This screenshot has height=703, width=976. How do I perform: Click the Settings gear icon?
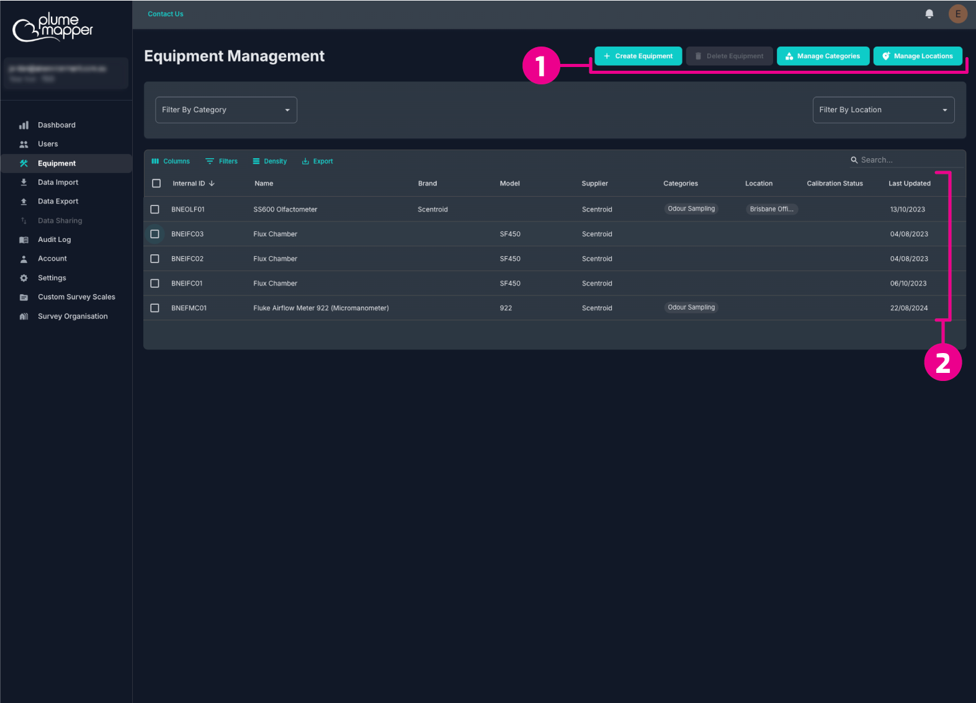coord(24,278)
